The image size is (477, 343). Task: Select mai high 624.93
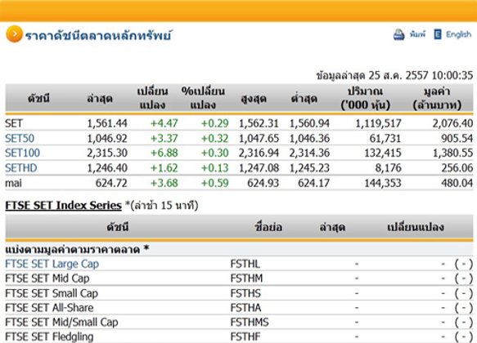263,183
